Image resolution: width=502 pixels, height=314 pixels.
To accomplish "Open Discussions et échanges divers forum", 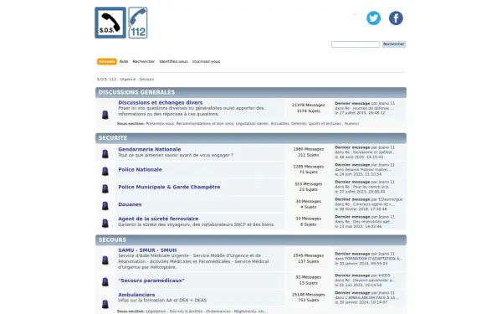I will [x=161, y=102].
